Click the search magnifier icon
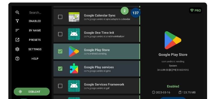 point(17,12)
